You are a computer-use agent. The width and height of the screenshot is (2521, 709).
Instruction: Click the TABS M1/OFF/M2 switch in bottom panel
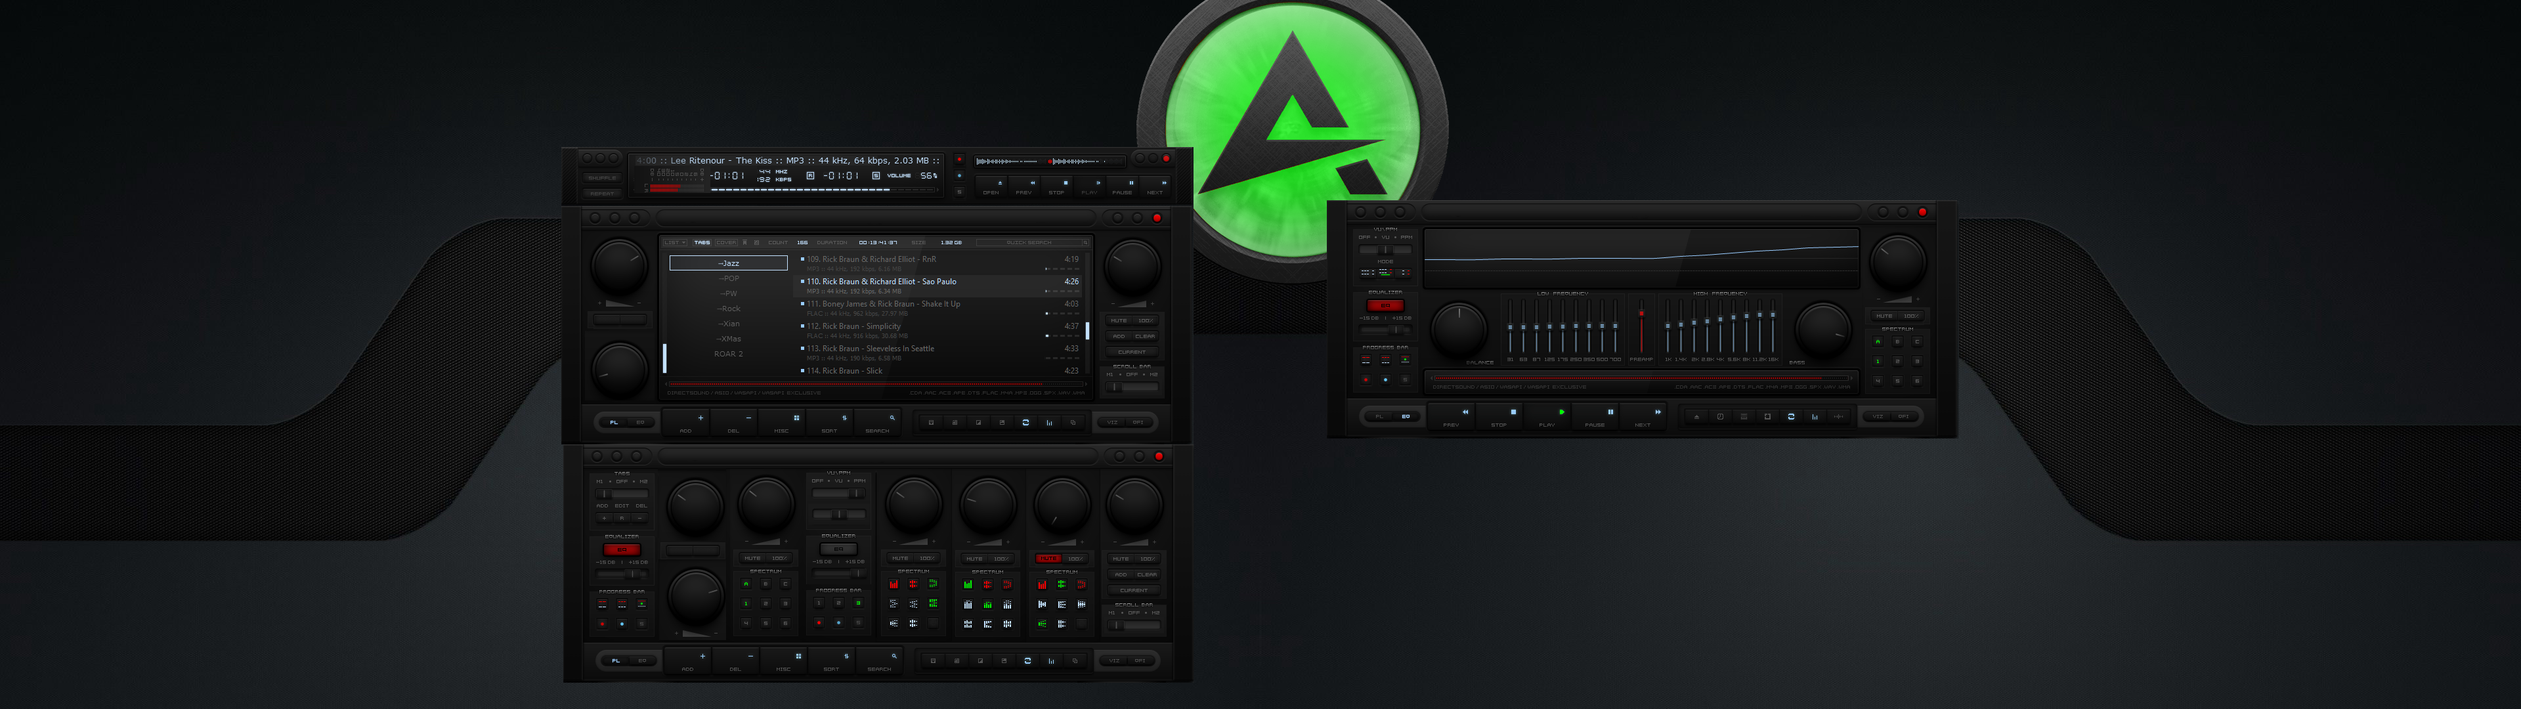coord(622,494)
